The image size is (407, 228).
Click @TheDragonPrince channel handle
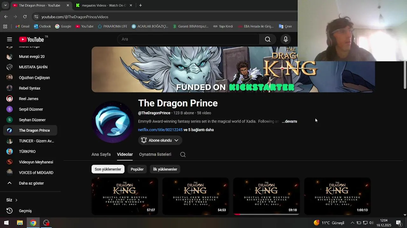154,113
